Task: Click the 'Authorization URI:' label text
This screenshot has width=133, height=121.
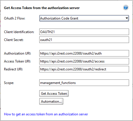Action: tap(18, 53)
